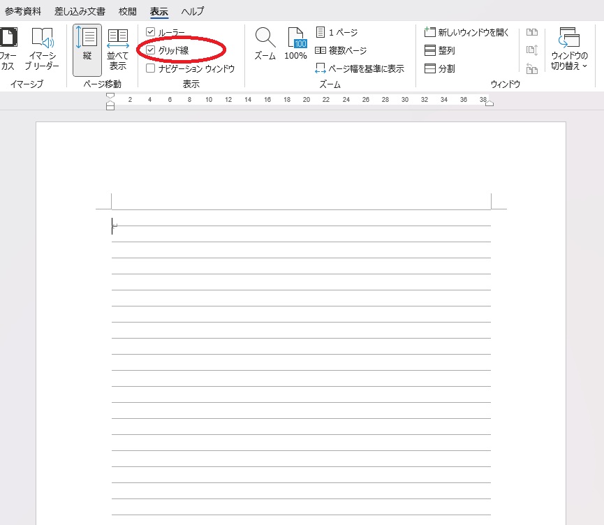Uncheck the ルーラー (Ruler) checkbox
The image size is (604, 525).
150,32
